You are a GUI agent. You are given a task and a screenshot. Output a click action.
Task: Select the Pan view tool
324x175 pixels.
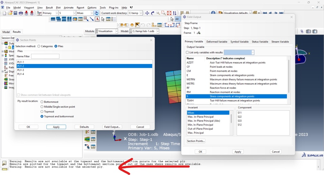(147, 13)
